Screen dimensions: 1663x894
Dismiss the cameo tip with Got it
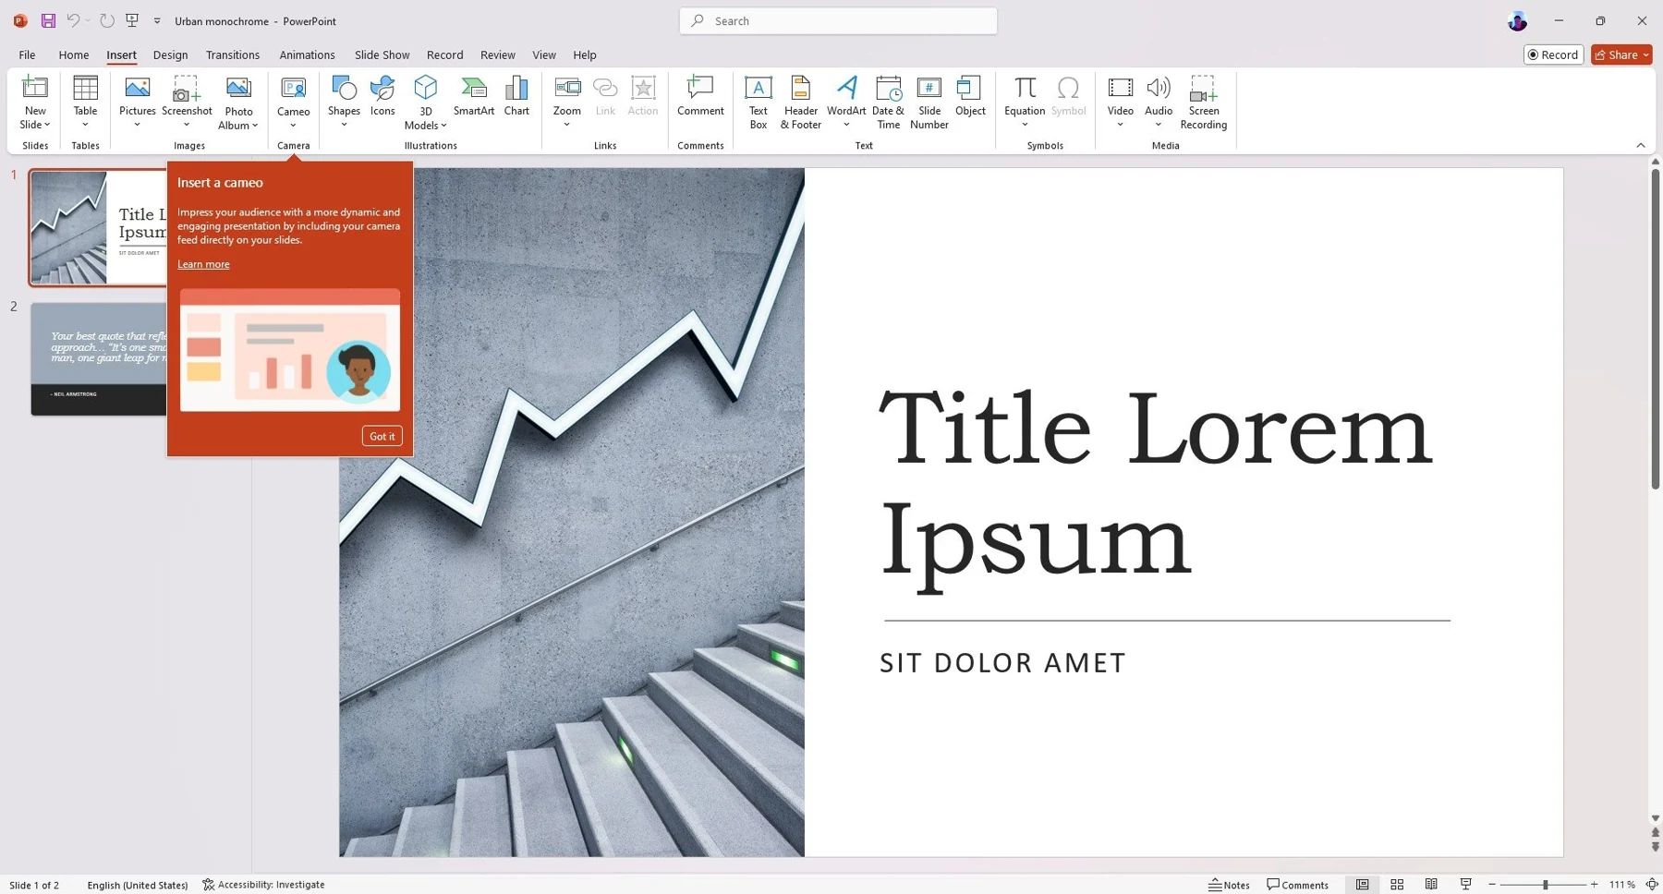(x=382, y=436)
